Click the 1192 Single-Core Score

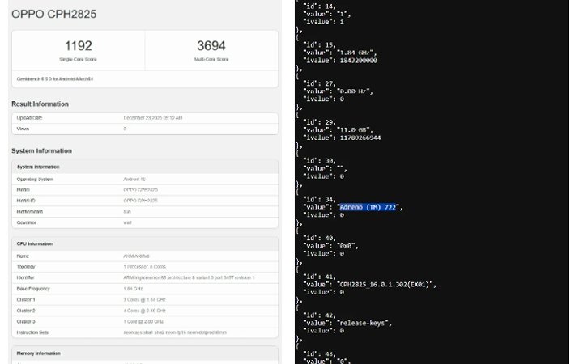[x=78, y=46]
